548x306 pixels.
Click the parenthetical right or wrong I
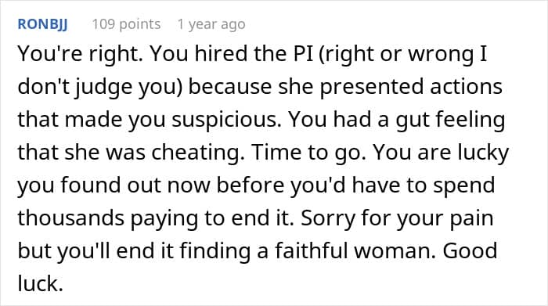(403, 56)
